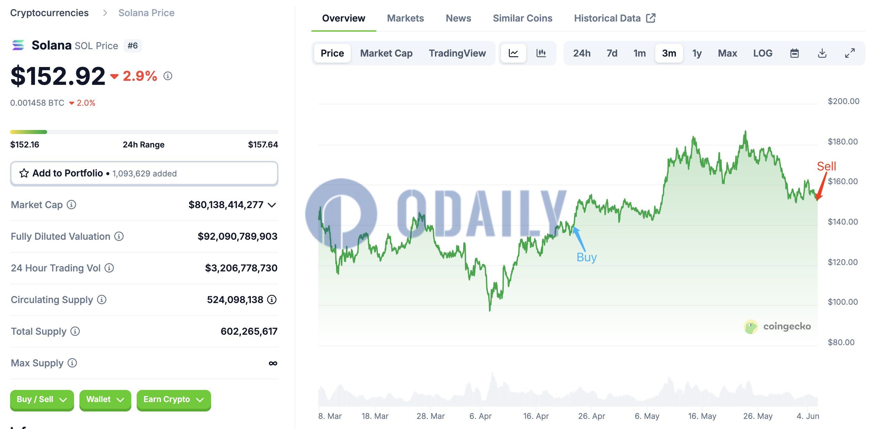Click the info icon beside Fully Diluted Valuation

coord(119,236)
